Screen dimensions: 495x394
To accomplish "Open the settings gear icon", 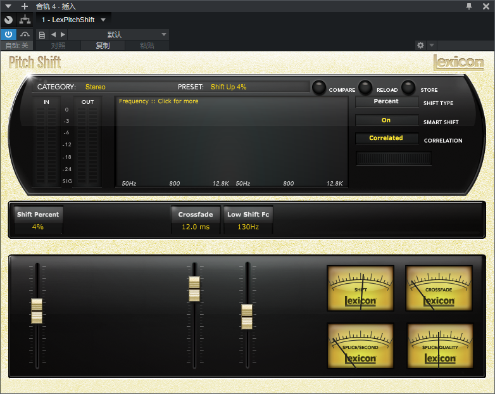I will point(420,45).
